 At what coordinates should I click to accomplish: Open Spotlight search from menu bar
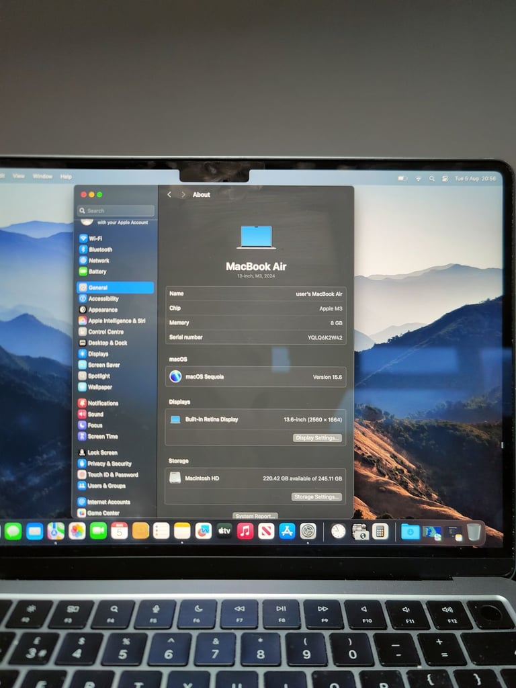[x=432, y=179]
